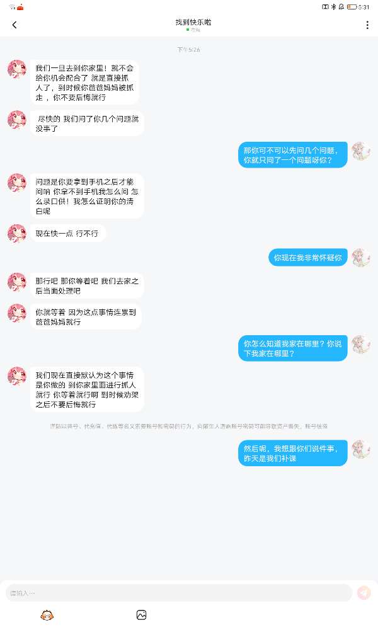This screenshot has width=378, height=630.
Task: Tap the Bluetooth icon in status bar
Action: [333, 7]
